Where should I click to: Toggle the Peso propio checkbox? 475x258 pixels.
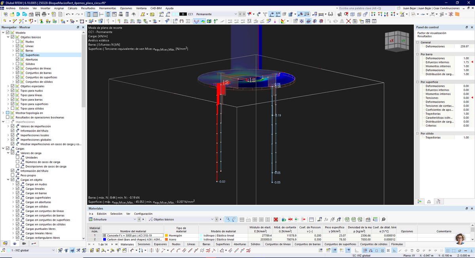13,175
